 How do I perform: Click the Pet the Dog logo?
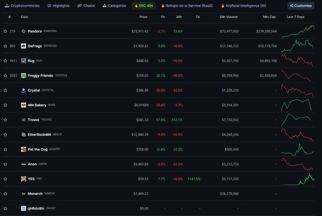click(24, 149)
